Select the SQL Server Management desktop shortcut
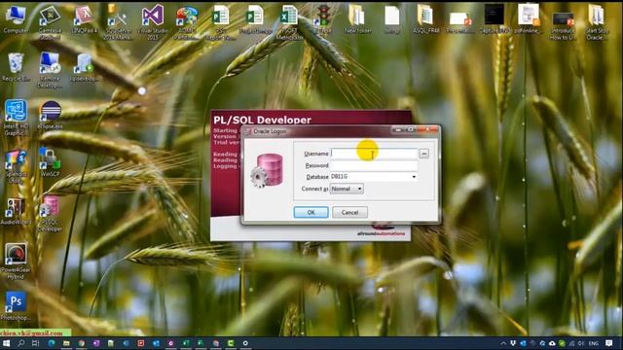The image size is (623, 350). pyautogui.click(x=118, y=21)
